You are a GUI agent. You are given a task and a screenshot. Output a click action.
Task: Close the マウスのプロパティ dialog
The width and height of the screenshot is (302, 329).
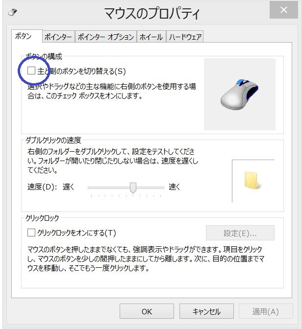click(x=284, y=10)
